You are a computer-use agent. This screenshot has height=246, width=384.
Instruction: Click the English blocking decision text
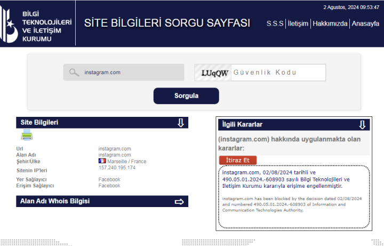pyautogui.click(x=292, y=204)
